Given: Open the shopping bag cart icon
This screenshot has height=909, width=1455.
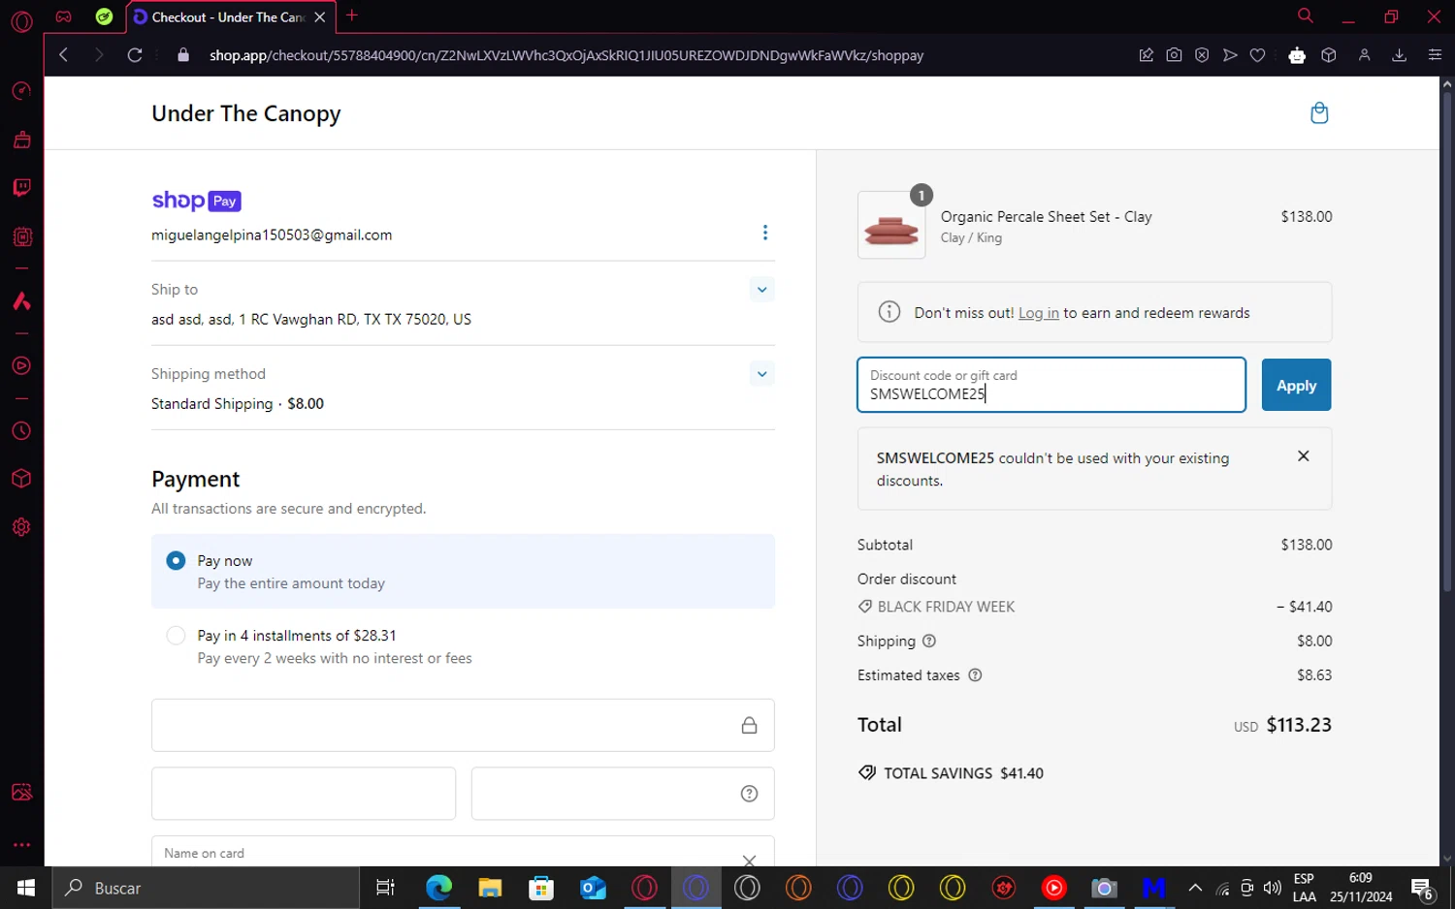Looking at the screenshot, I should (1319, 113).
